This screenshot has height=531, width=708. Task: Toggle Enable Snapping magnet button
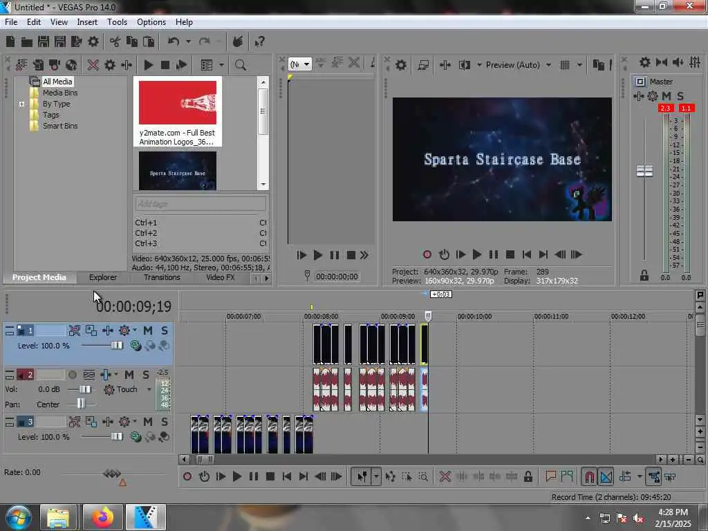[x=589, y=476]
